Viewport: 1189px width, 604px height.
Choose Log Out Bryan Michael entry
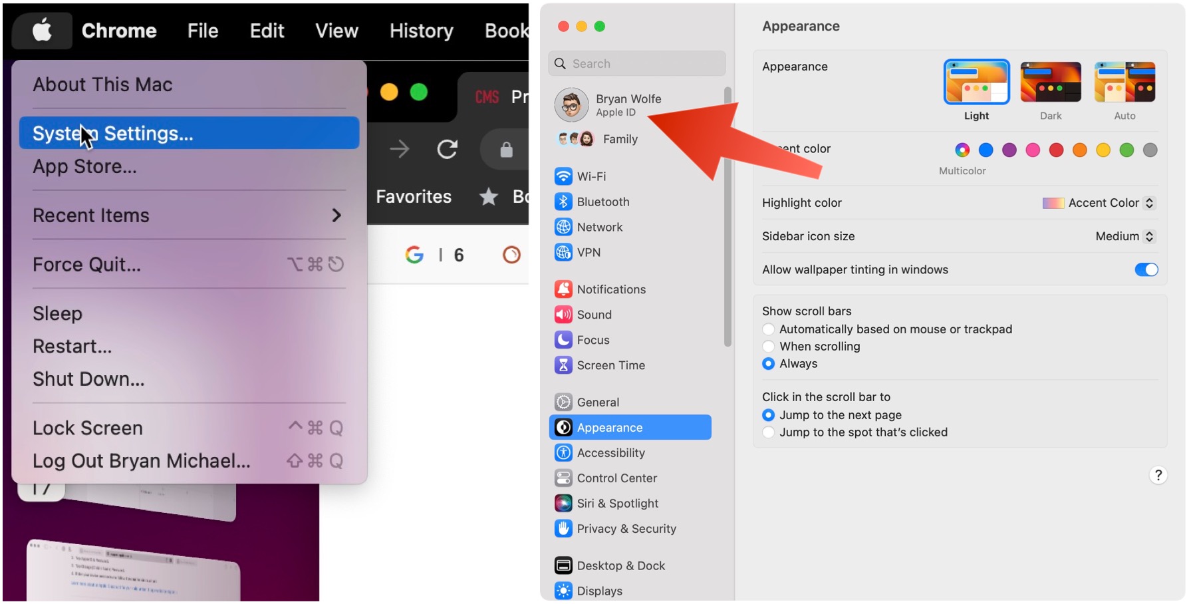(x=189, y=461)
